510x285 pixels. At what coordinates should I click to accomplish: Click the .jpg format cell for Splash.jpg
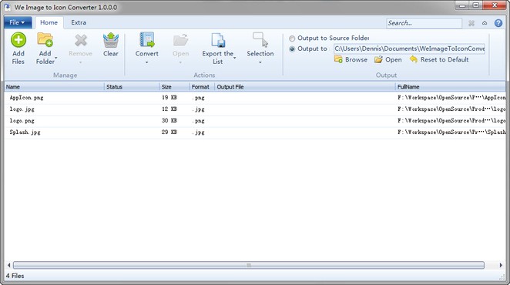[198, 132]
